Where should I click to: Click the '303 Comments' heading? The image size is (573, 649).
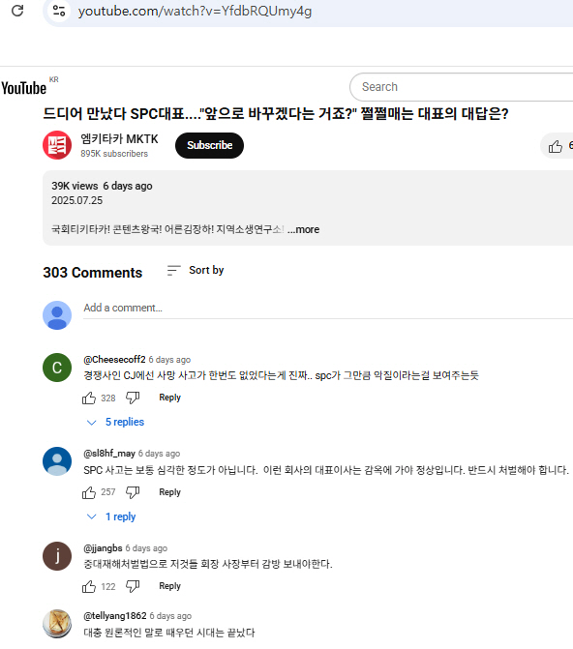[x=92, y=273]
